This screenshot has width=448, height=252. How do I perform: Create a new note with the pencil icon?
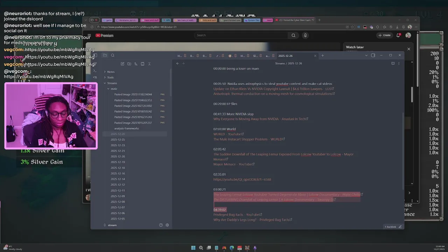[x=122, y=64]
